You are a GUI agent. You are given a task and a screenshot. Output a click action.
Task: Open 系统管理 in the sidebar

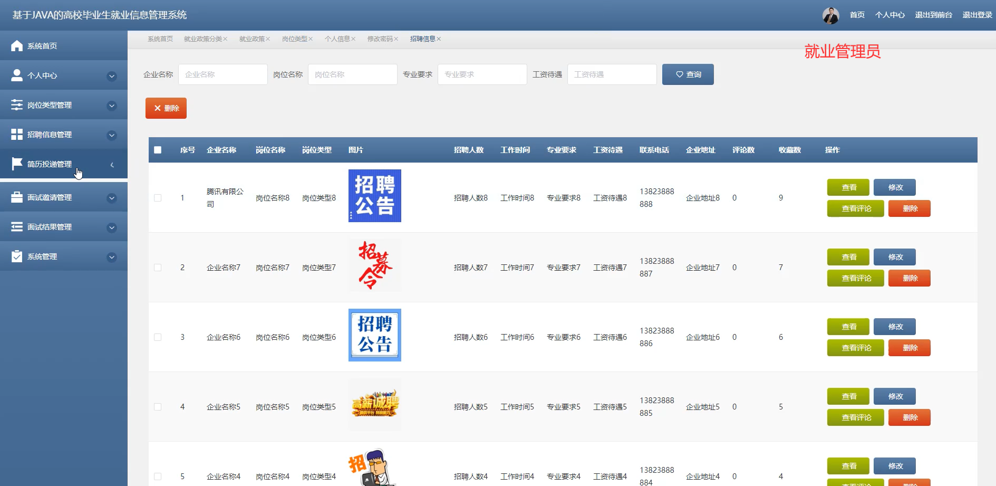(64, 256)
